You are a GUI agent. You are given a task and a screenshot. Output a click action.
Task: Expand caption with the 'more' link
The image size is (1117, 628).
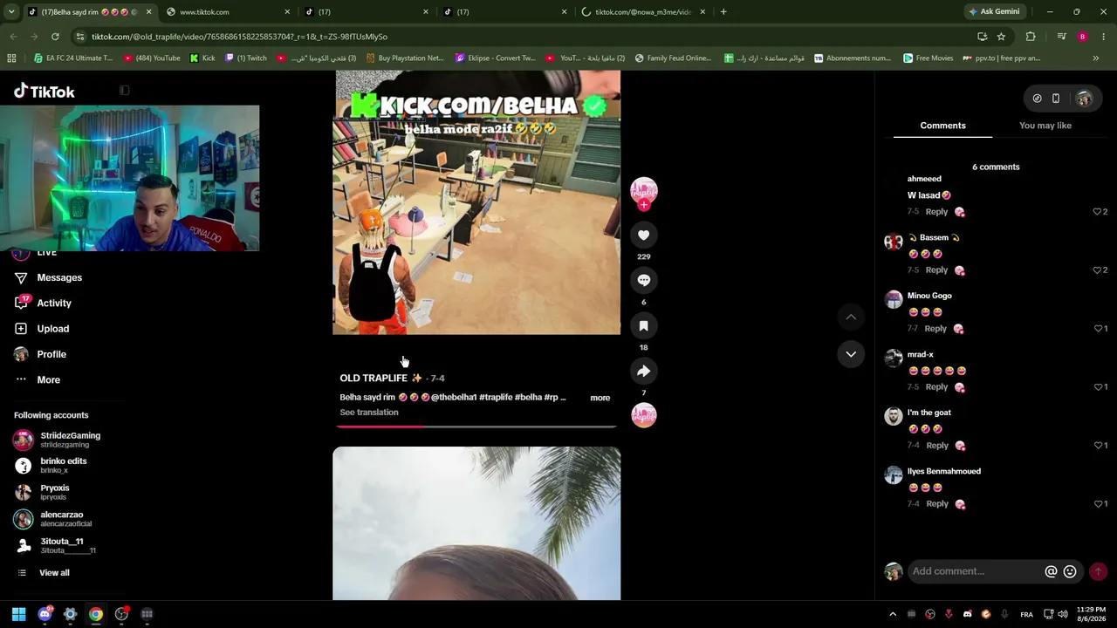click(x=600, y=398)
